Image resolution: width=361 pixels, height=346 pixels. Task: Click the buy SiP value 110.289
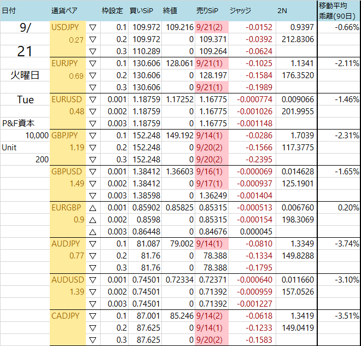147,51
